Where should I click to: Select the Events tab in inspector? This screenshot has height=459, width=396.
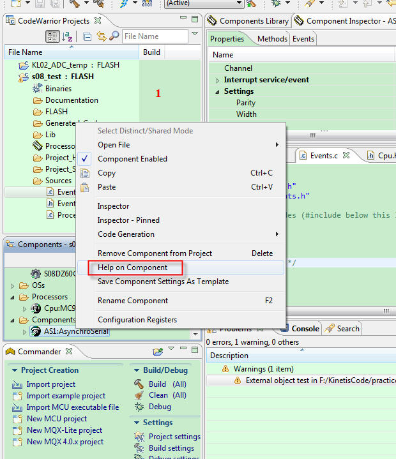tap(303, 39)
